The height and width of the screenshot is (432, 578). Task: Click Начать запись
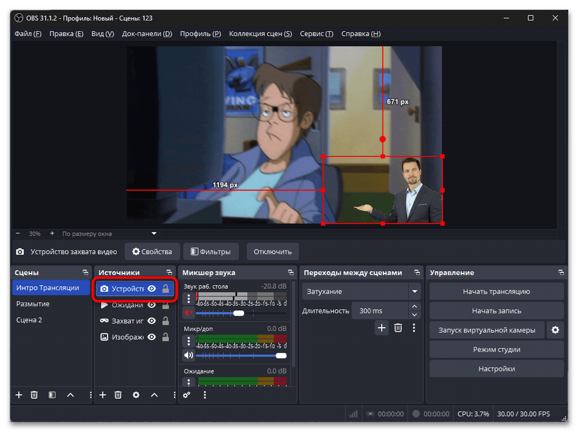(x=496, y=311)
